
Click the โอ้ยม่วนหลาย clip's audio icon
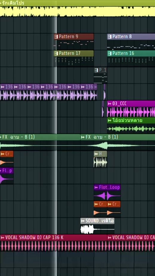coord(110,121)
